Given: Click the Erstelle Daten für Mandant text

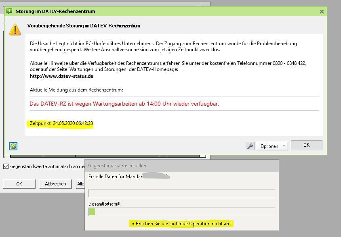Looking at the screenshot, I should click(115, 177).
